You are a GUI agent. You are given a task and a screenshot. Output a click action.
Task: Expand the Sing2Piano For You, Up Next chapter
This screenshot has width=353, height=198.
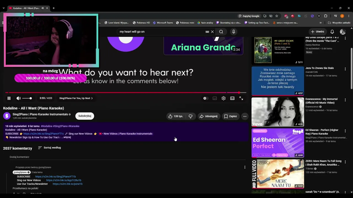tap(76, 98)
